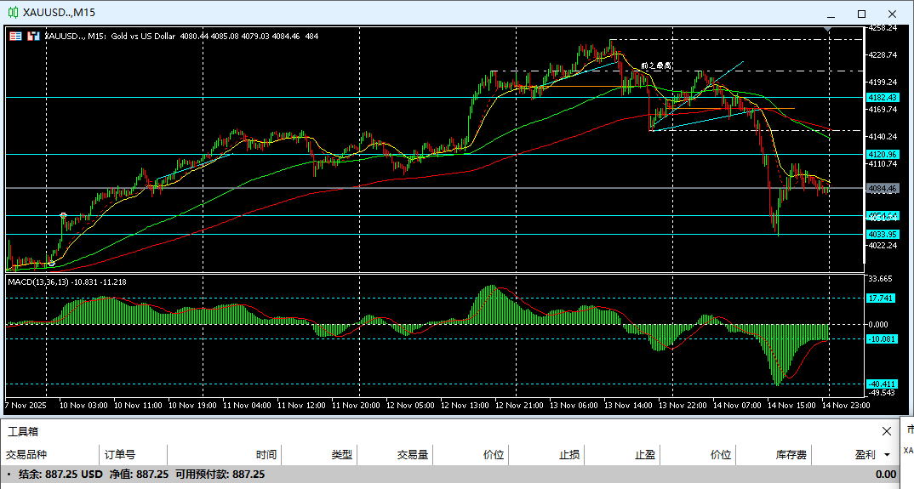
Task: Click the 前2叠高 text label on chart
Action: coord(656,65)
